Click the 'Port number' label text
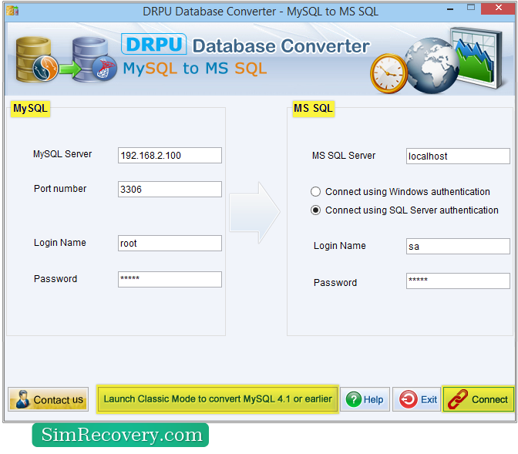The width and height of the screenshot is (518, 454). point(60,189)
